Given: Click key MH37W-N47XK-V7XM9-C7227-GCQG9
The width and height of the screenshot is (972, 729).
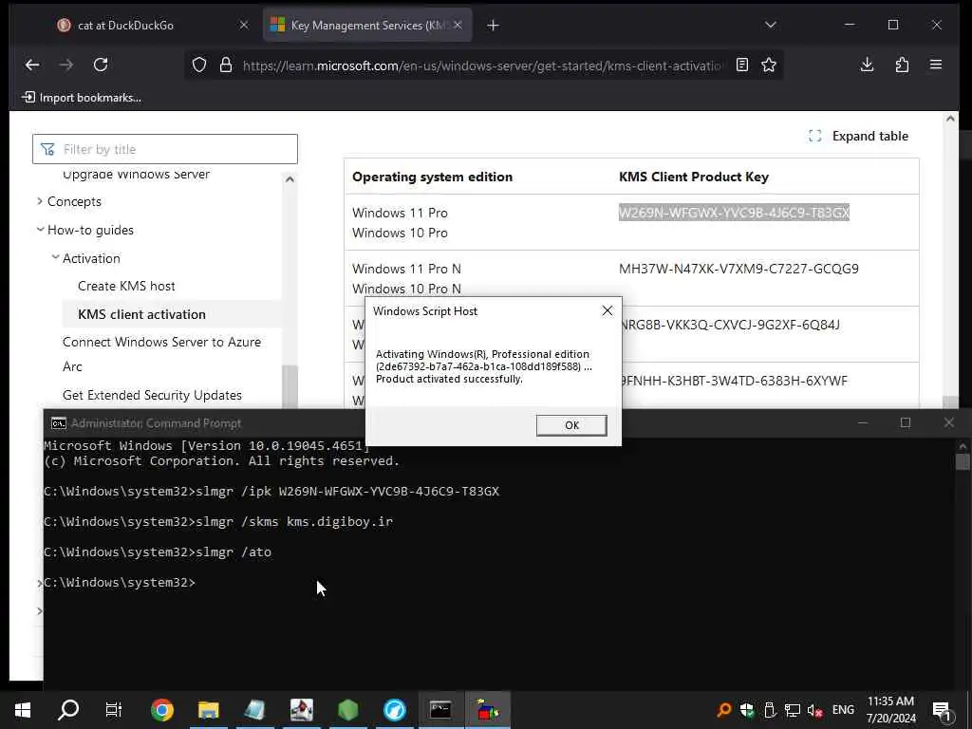Looking at the screenshot, I should click(738, 269).
